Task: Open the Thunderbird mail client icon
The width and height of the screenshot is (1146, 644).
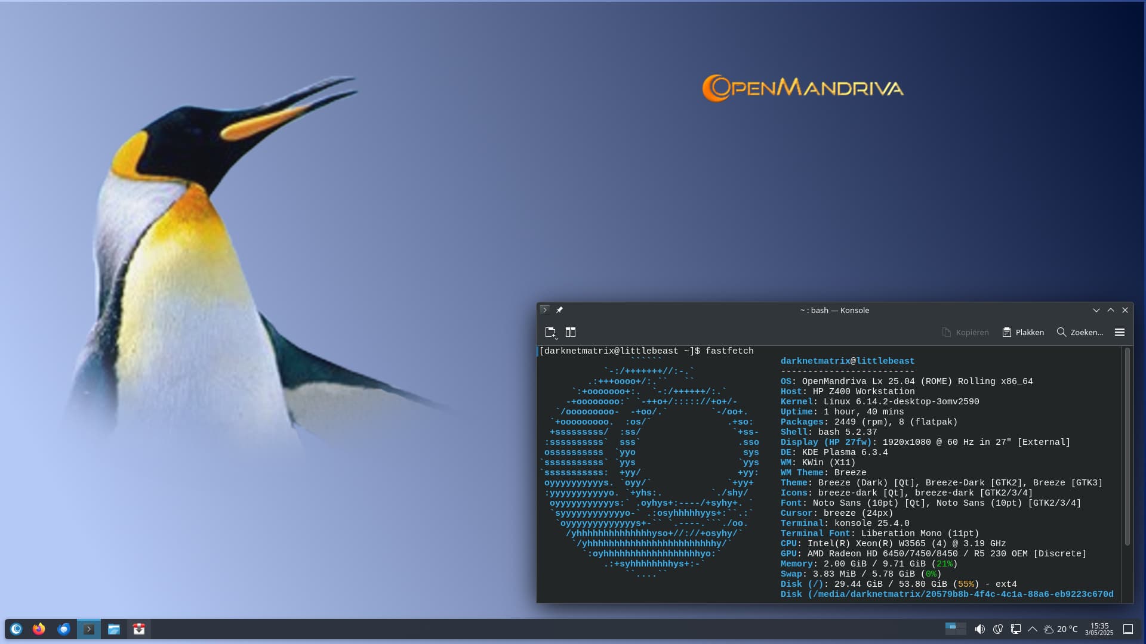Action: point(64,629)
